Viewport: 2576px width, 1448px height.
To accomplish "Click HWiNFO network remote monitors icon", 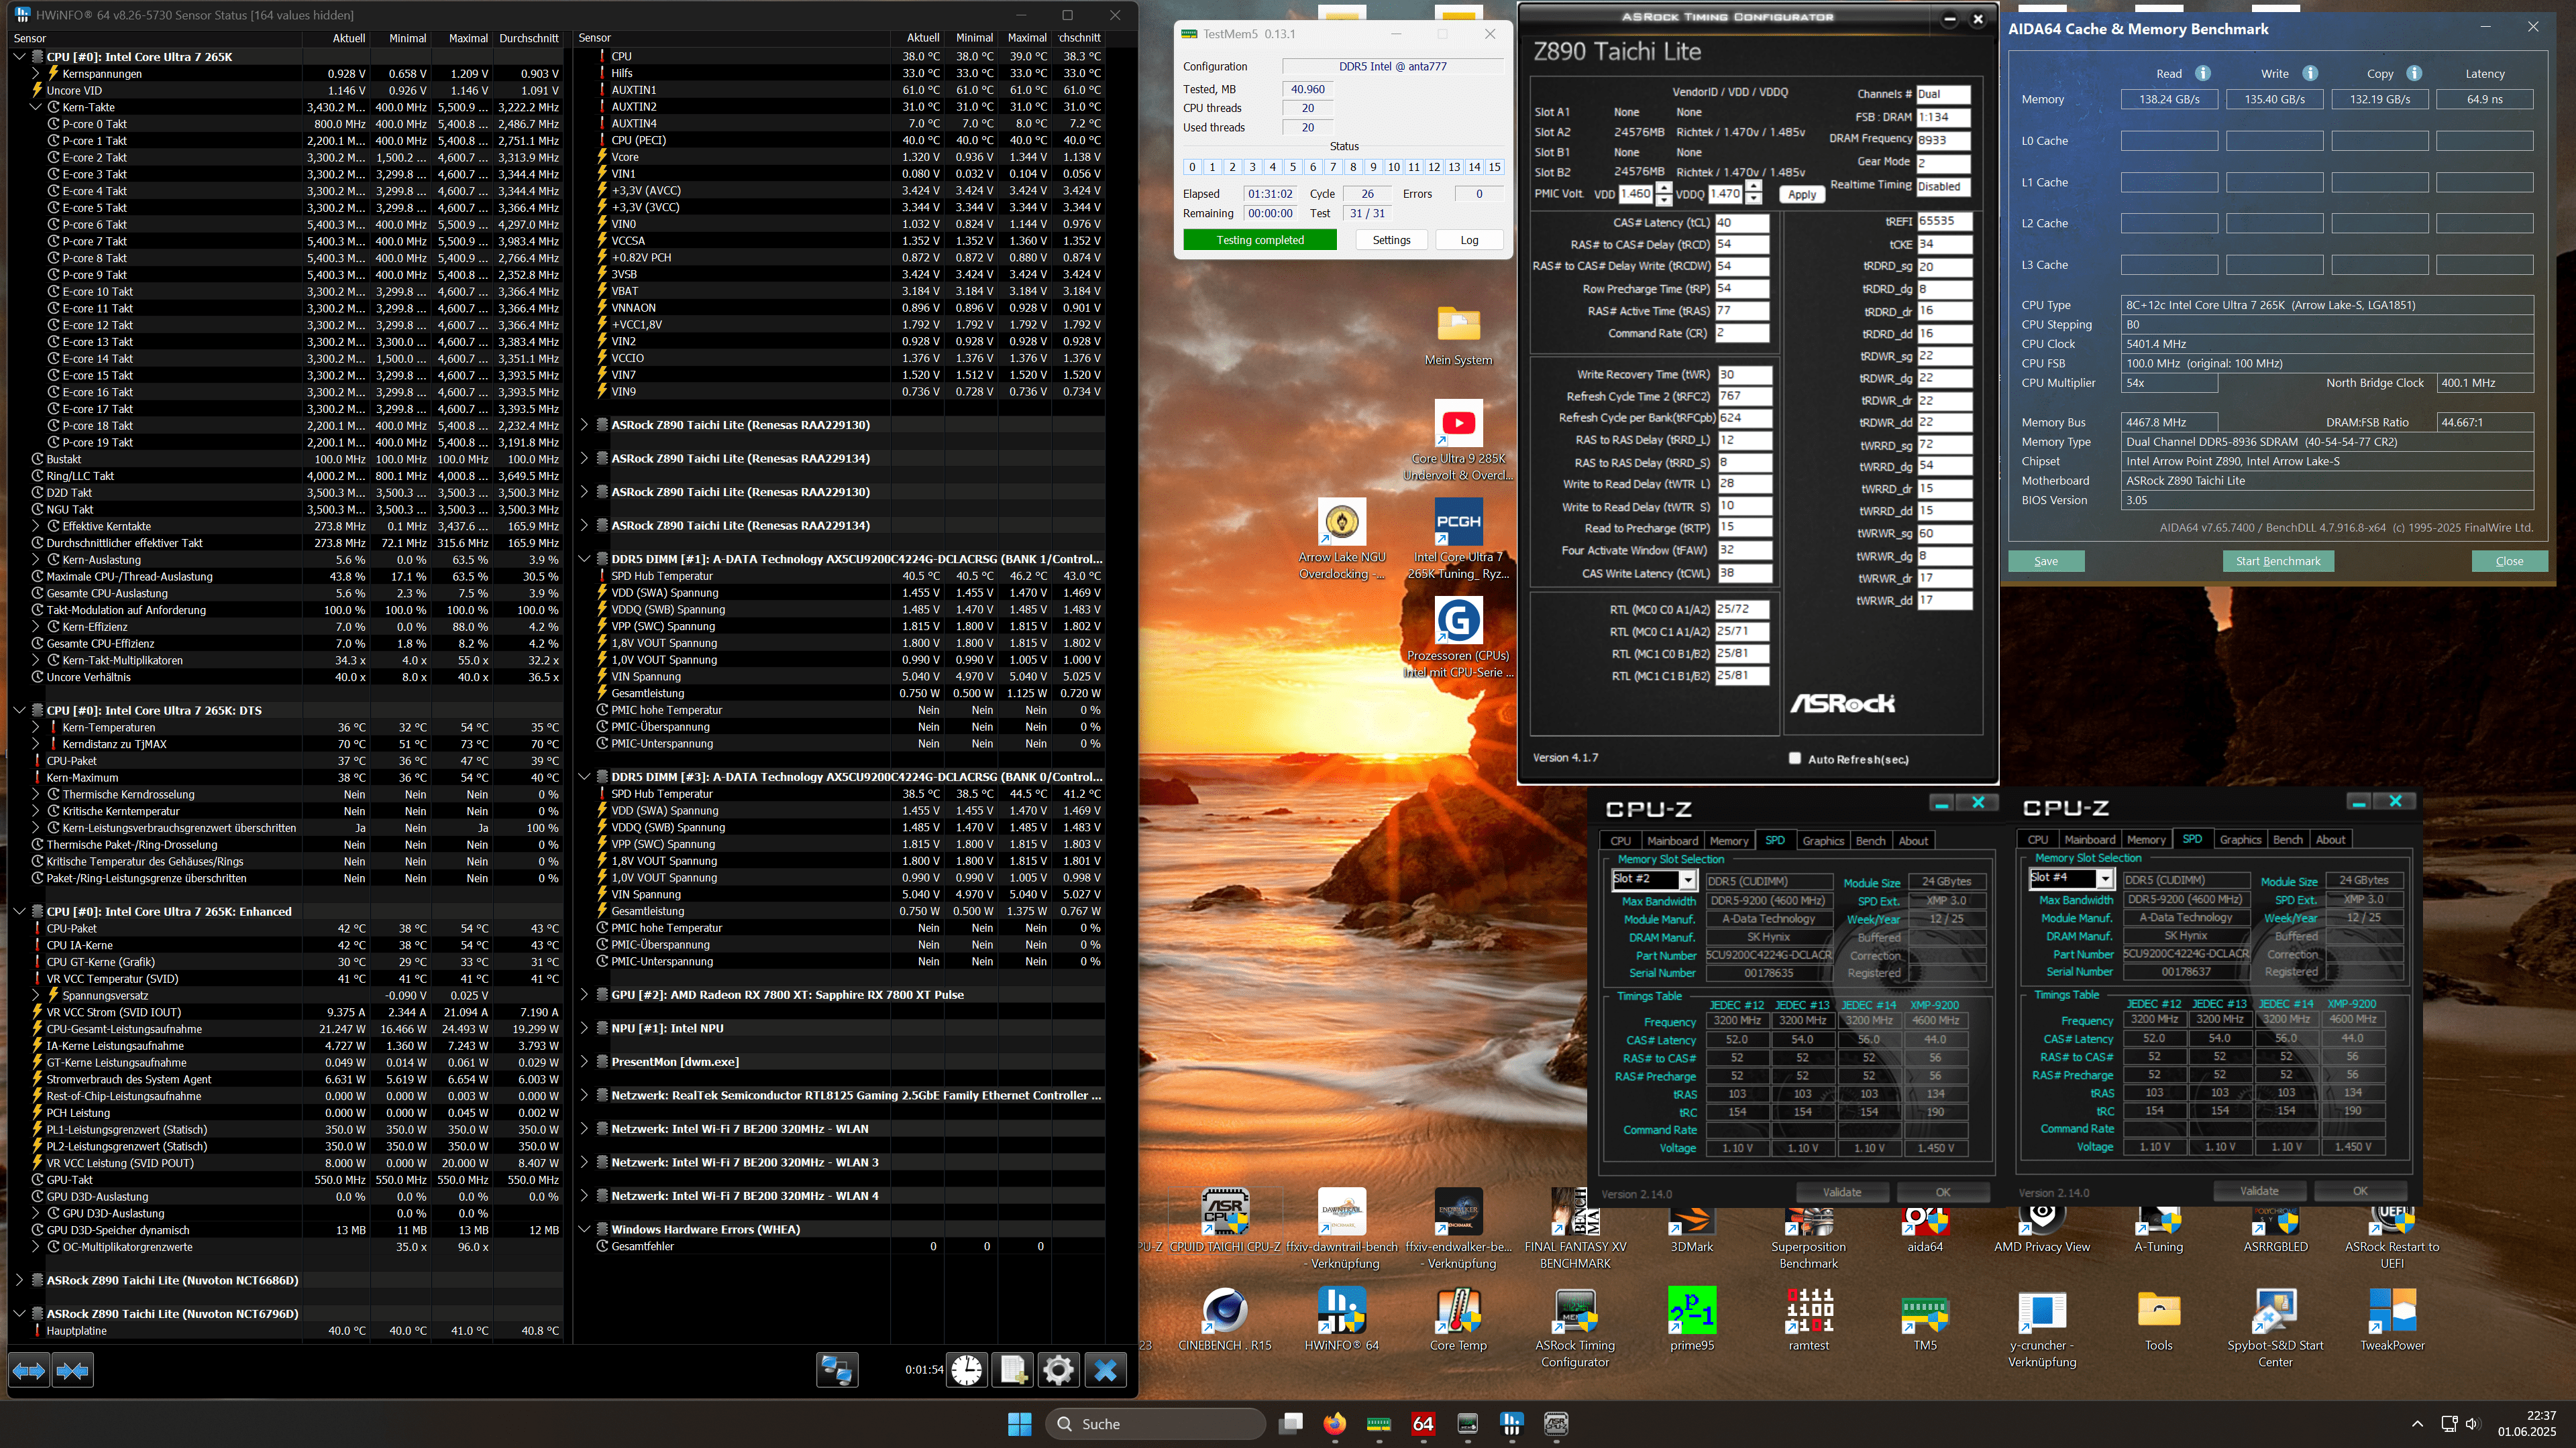I will click(836, 1370).
